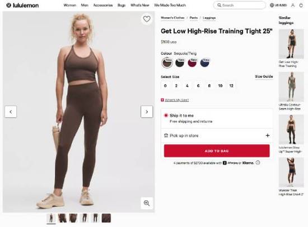Screen dimensions: 308x227
Task: Zoom the product image with magnifier icon
Action: [147, 203]
